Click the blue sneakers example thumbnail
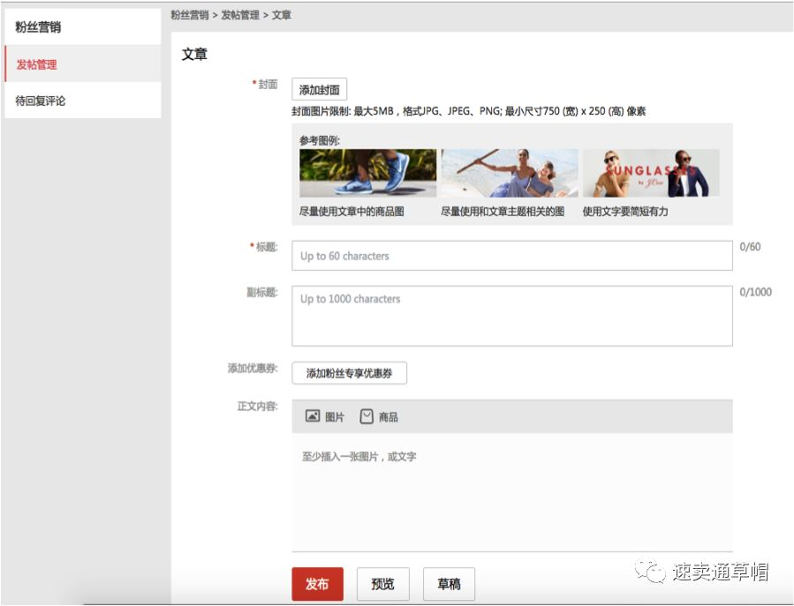794x606 pixels. (x=367, y=173)
